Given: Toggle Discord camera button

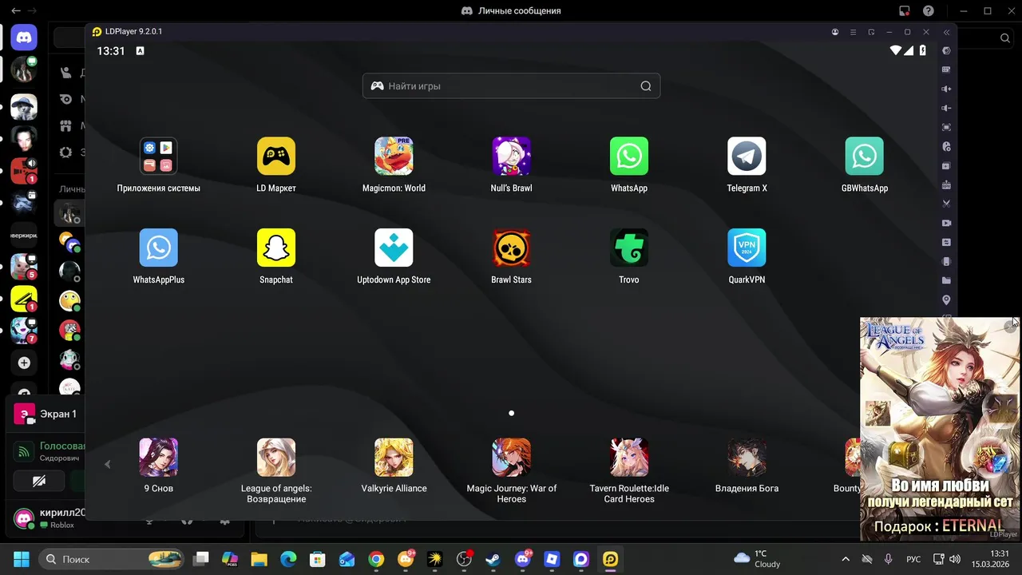Looking at the screenshot, I should click(38, 482).
